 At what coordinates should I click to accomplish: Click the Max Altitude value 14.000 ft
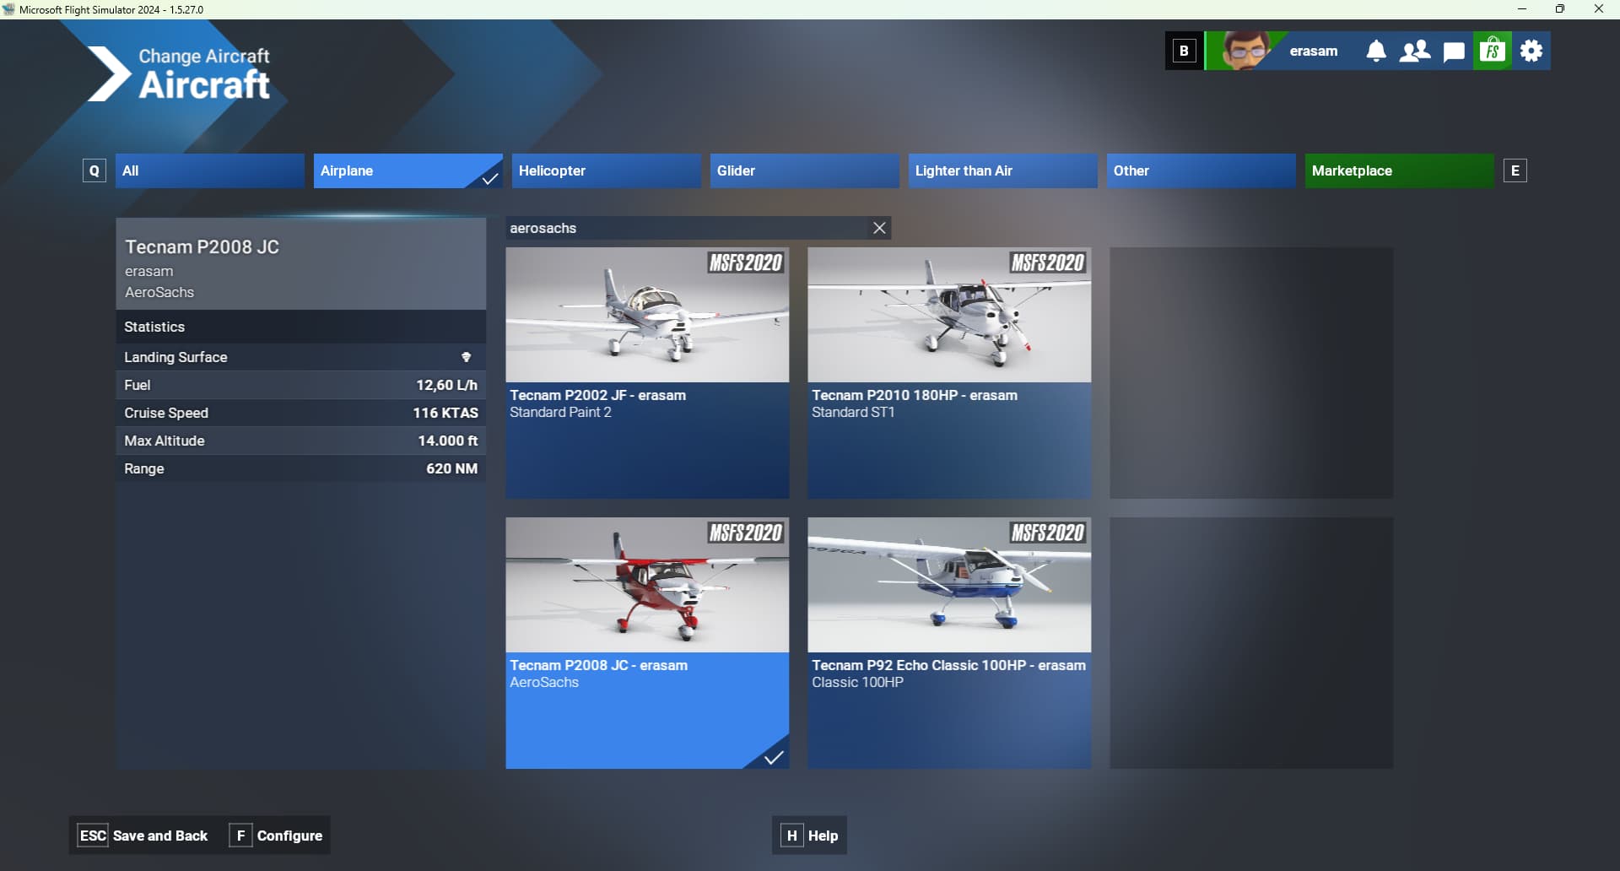click(448, 441)
